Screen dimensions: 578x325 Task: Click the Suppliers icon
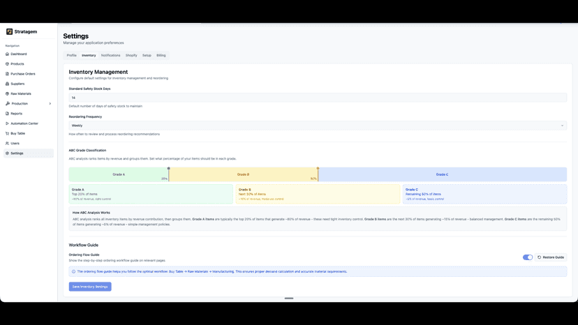8,84
